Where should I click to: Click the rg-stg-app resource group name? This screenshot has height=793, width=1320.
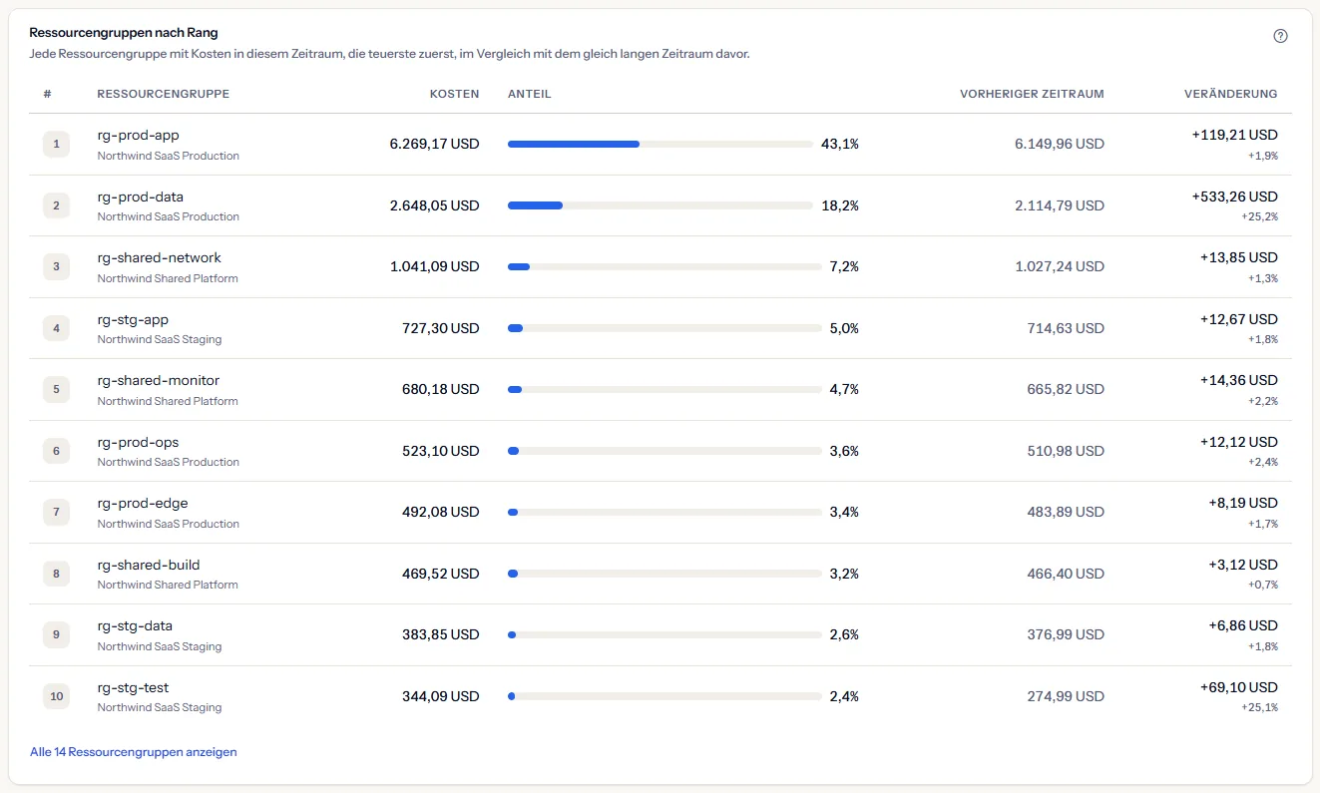click(x=133, y=319)
